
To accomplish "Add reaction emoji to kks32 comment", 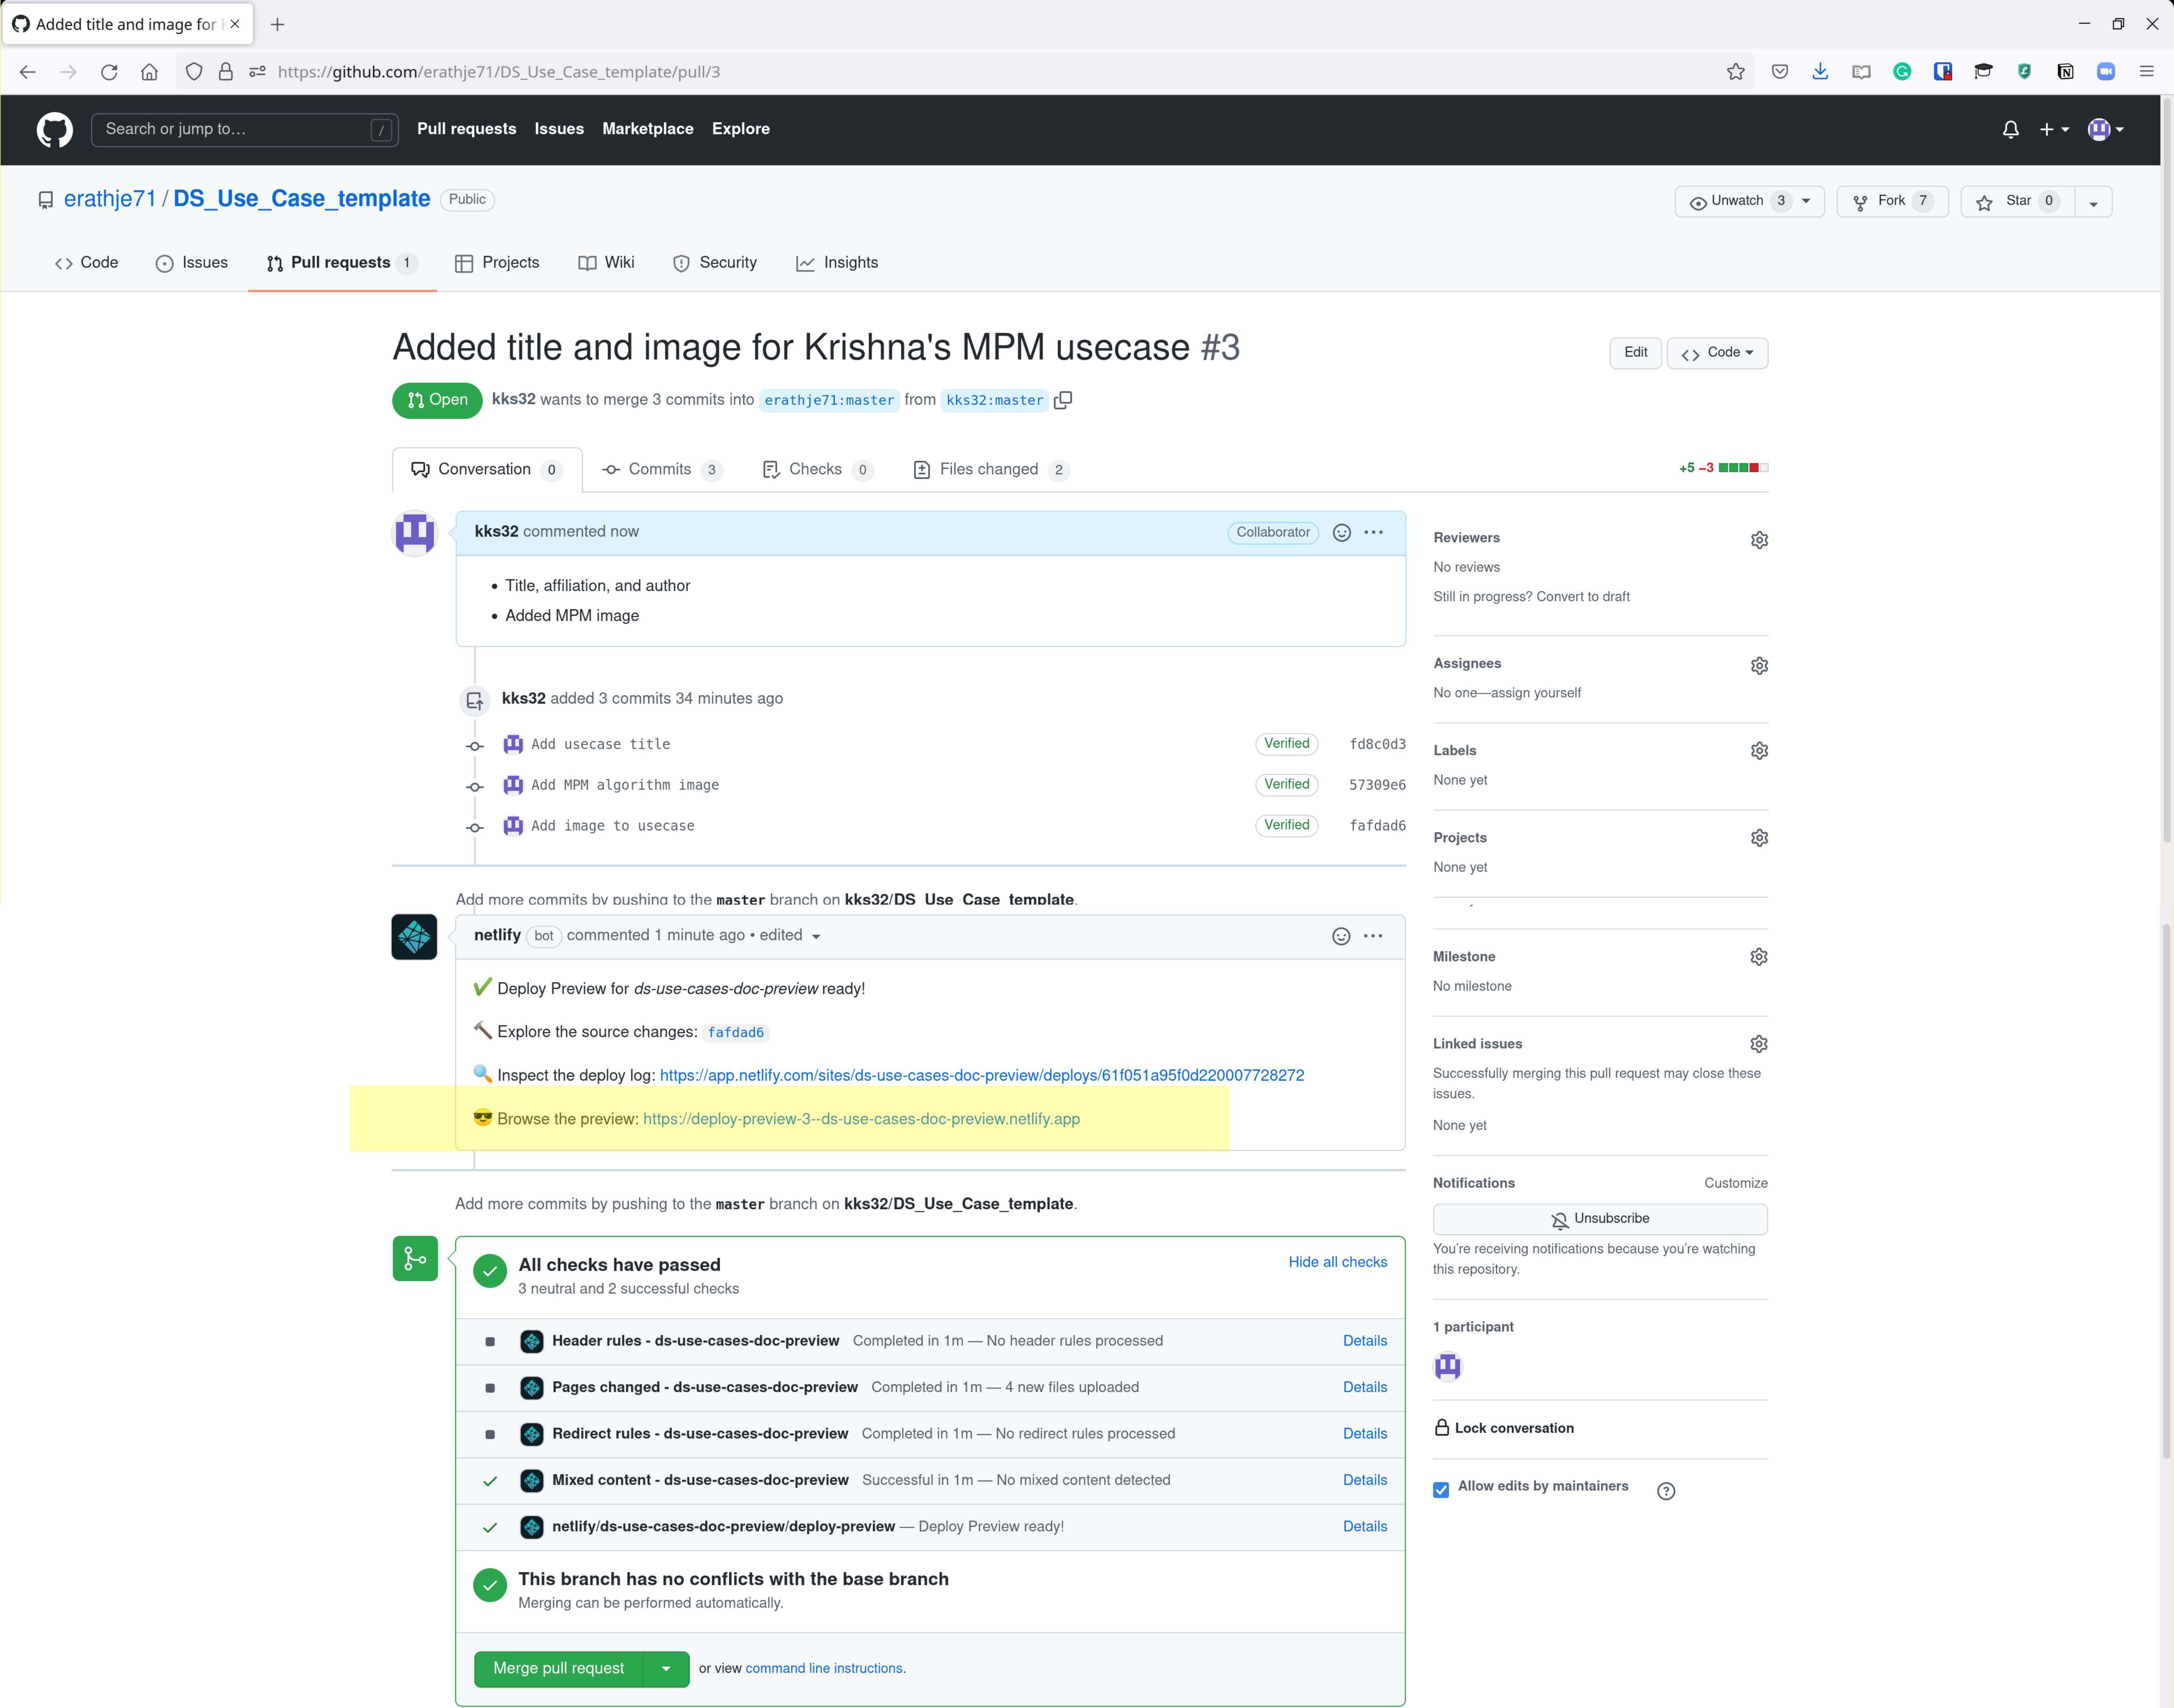I will pyautogui.click(x=1342, y=533).
